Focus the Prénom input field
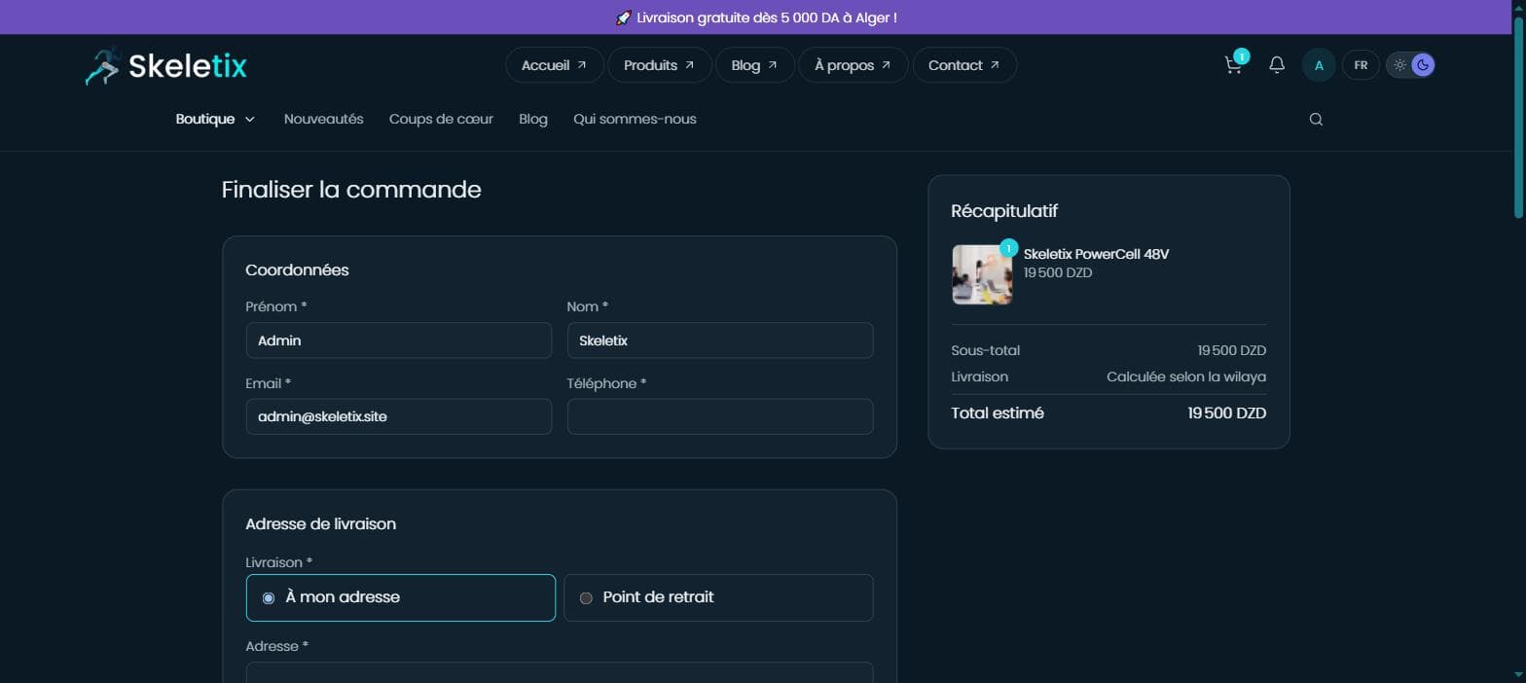Viewport: 1526px width, 683px height. pyautogui.click(x=398, y=341)
